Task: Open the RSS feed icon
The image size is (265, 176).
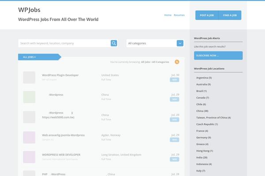Action: tap(177, 62)
